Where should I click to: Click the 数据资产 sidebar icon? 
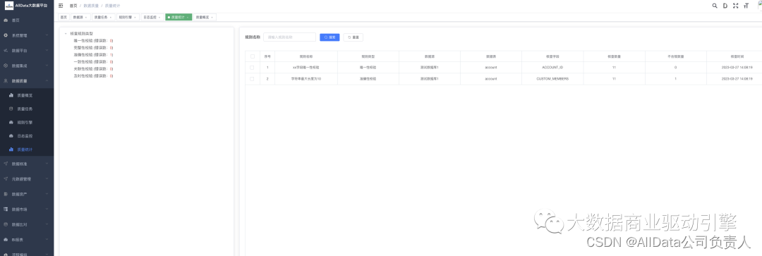(6, 194)
